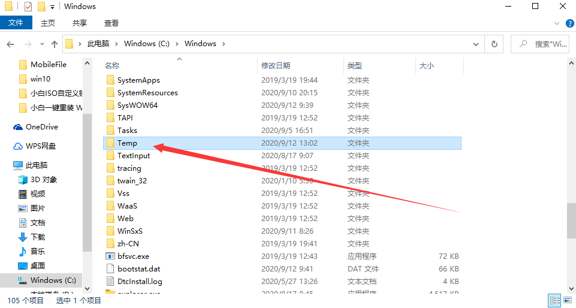This screenshot has width=576, height=308.
Task: Switch to the 查看 tab
Action: pyautogui.click(x=111, y=23)
